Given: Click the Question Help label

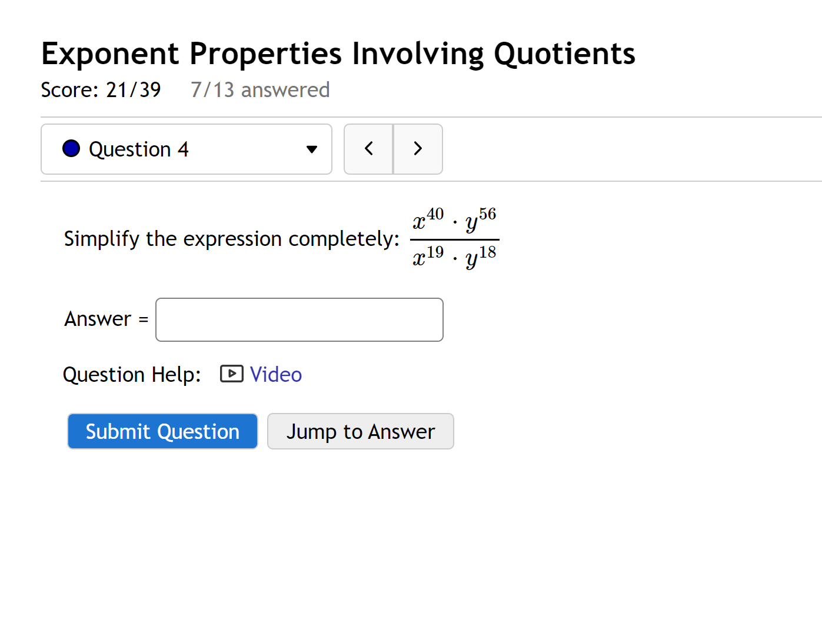Looking at the screenshot, I should 132,375.
